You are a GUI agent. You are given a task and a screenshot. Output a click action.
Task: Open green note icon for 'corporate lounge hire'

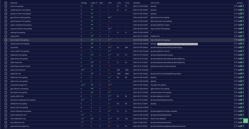coord(241,85)
